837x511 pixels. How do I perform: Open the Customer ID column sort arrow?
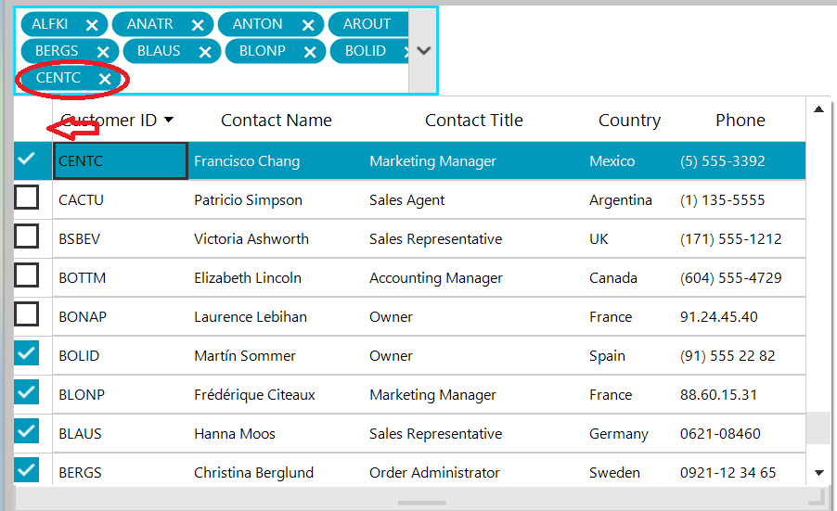point(169,120)
